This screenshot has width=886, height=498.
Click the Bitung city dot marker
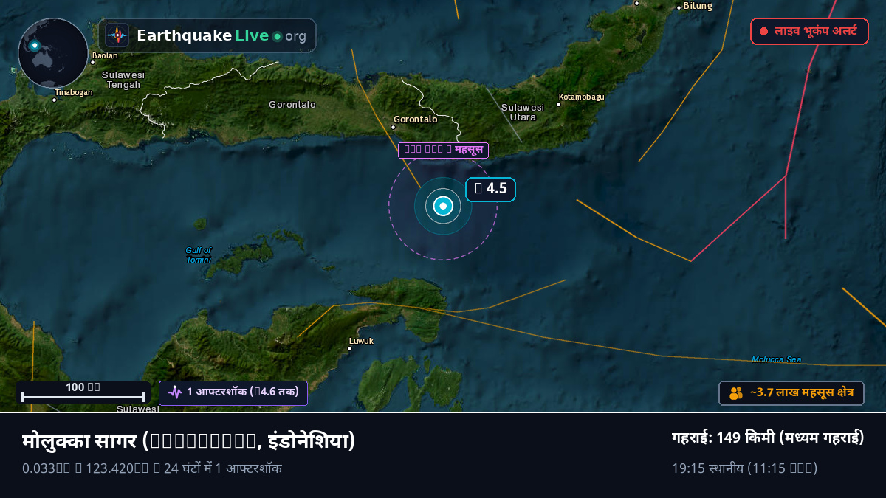(x=679, y=7)
